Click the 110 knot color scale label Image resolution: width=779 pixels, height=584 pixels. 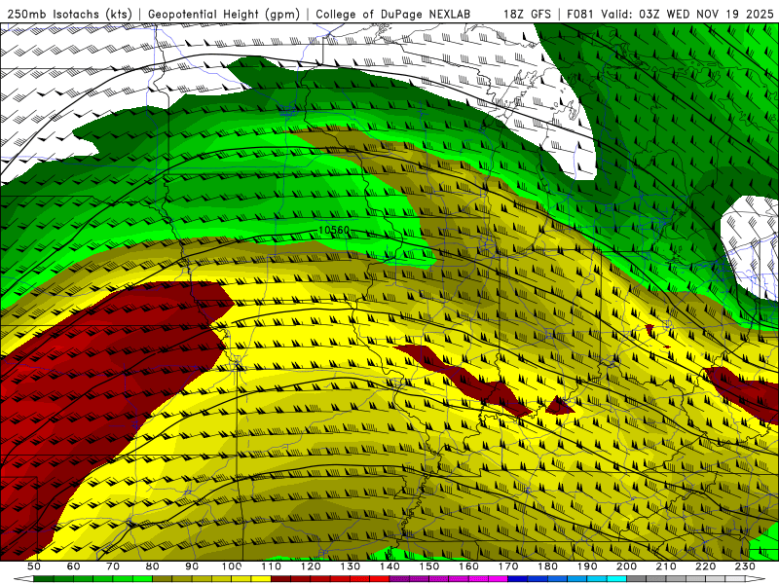coord(272,566)
